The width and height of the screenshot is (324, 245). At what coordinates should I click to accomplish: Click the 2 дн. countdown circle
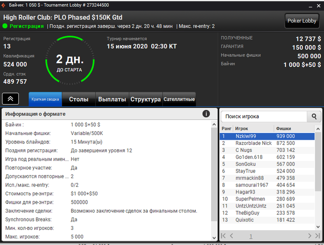point(70,60)
